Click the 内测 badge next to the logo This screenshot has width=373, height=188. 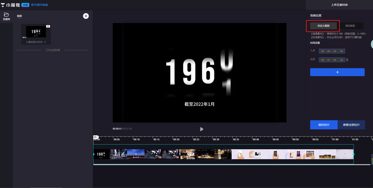[25, 5]
